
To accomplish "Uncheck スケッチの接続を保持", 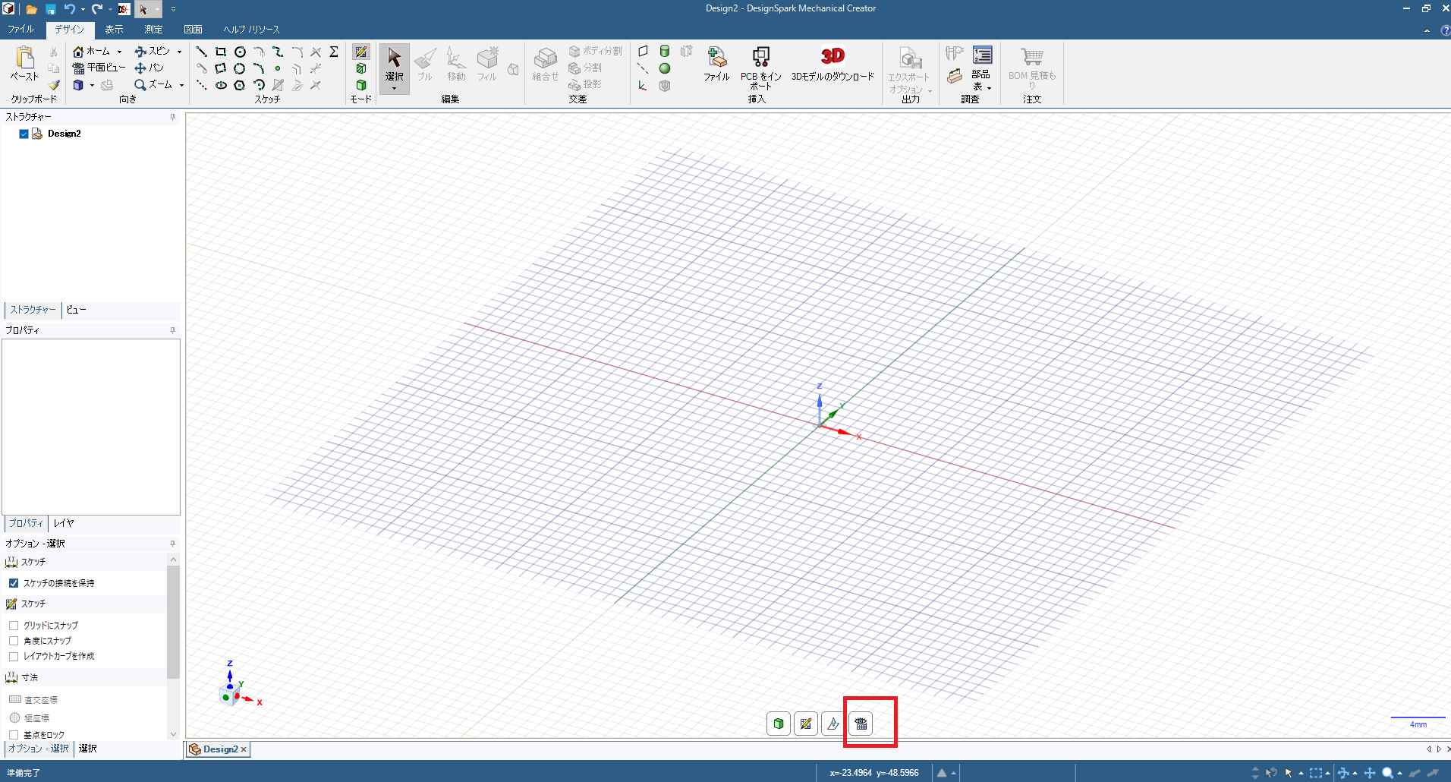I will click(14, 583).
